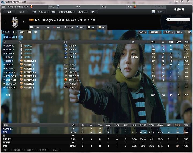The height and width of the screenshot is (153, 193).
Task: Select the 부상 sub-tab
Action: (x=29, y=32)
